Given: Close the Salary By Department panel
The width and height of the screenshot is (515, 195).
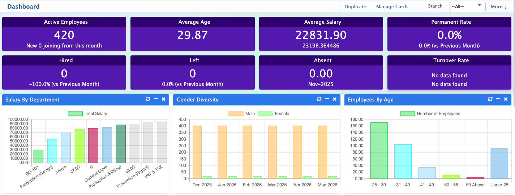Looking at the screenshot, I should point(163,99).
